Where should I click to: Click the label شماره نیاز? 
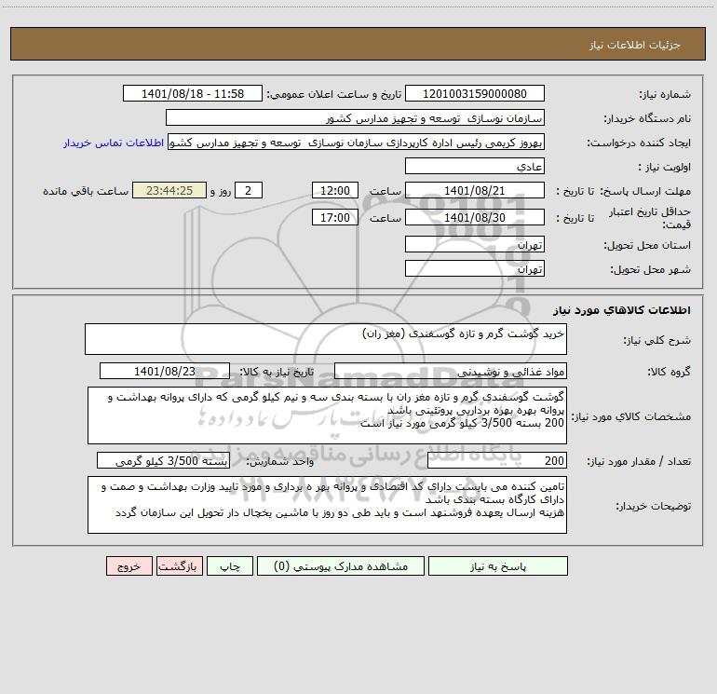point(665,94)
